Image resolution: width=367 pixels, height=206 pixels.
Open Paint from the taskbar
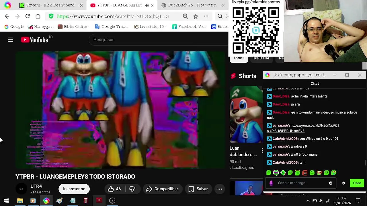click(x=59, y=201)
